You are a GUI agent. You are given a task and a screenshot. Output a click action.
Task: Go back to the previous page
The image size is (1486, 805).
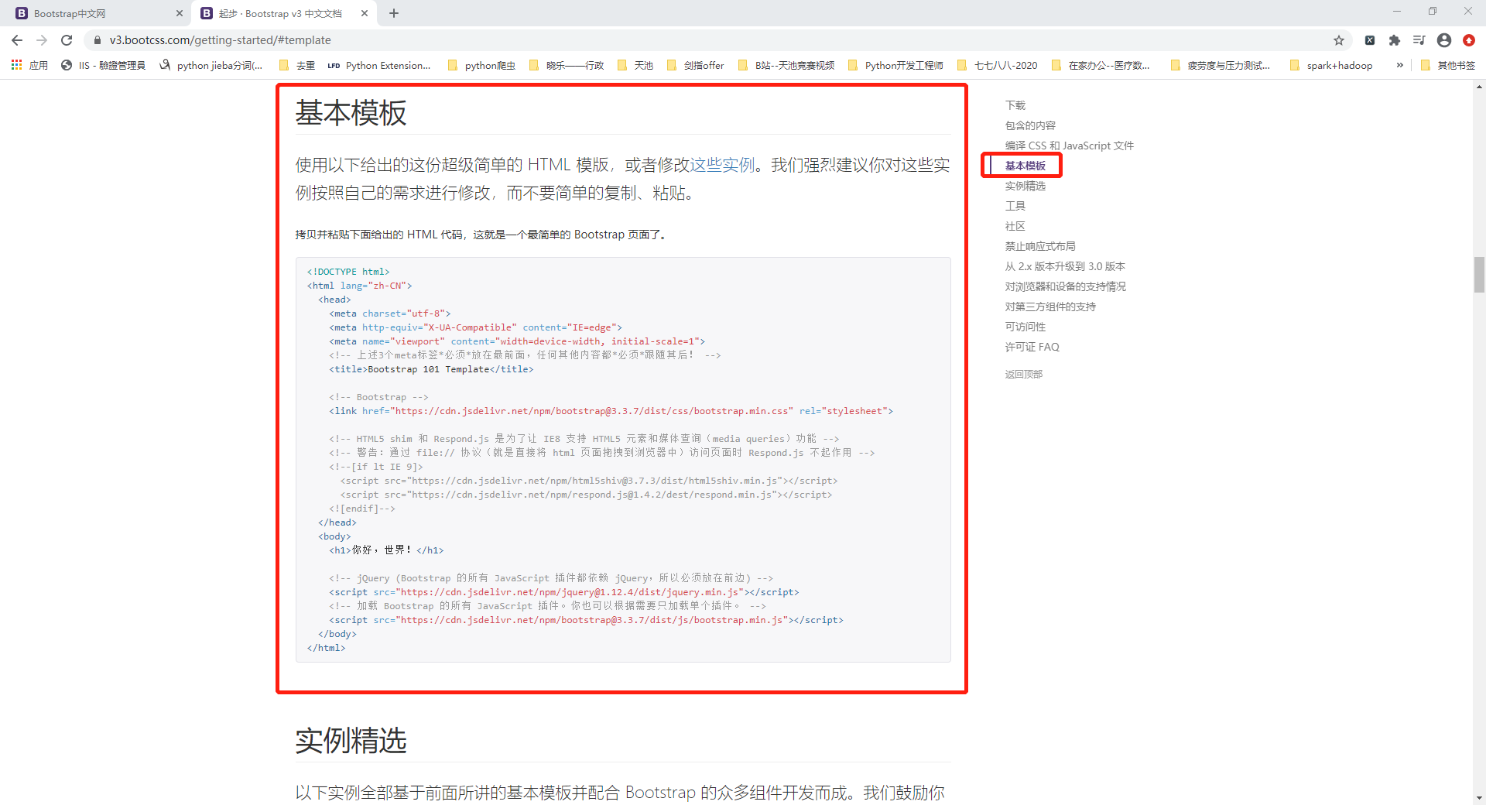(x=17, y=40)
